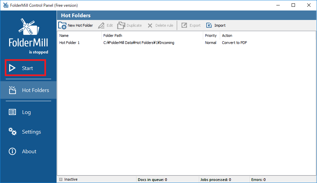Sort by the Priority column header
317x183 pixels.
point(211,36)
